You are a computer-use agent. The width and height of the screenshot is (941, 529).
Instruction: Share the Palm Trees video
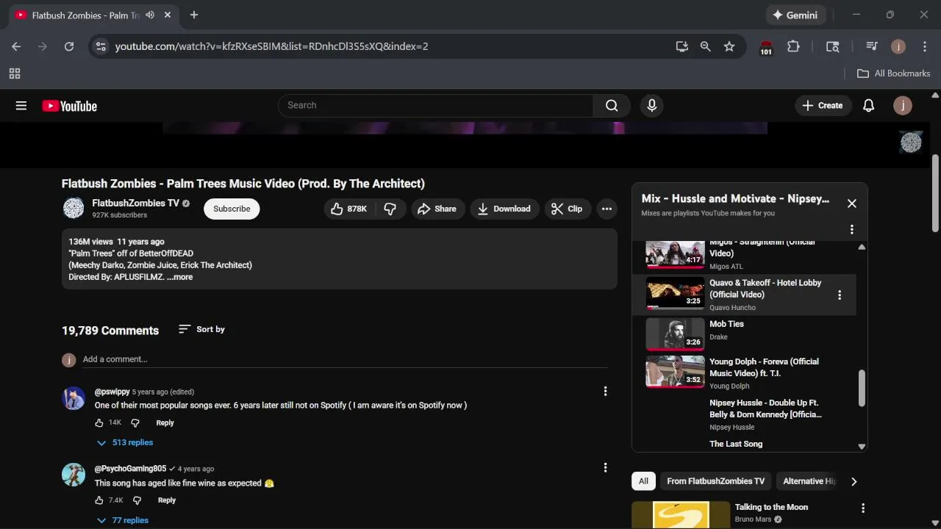coord(437,209)
